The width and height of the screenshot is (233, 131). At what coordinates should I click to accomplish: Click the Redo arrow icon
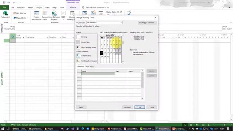14,3
